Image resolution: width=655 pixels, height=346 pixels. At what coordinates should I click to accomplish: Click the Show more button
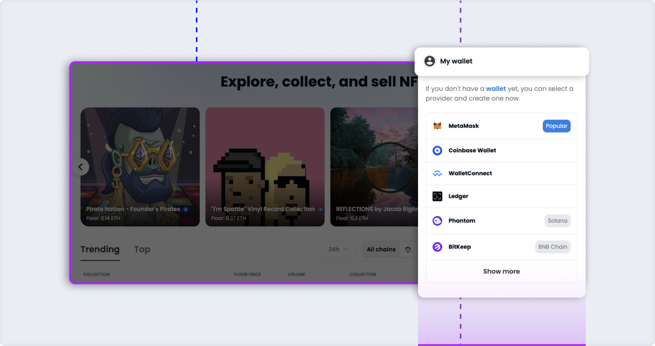tap(502, 271)
